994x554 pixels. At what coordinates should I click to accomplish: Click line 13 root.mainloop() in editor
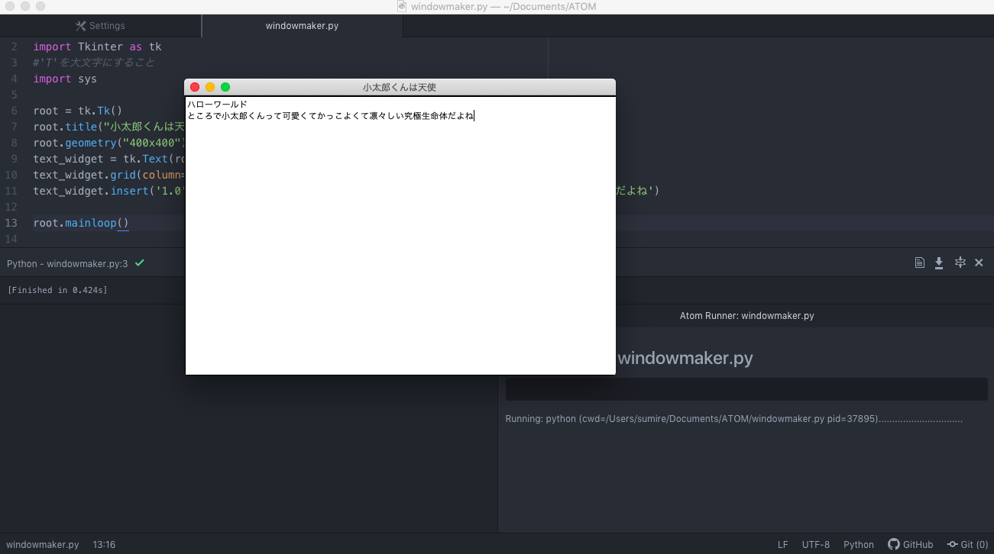[81, 223]
